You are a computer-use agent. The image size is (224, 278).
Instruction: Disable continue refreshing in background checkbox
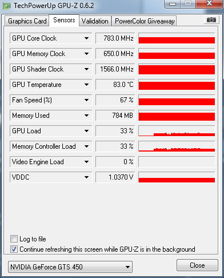click(x=14, y=249)
